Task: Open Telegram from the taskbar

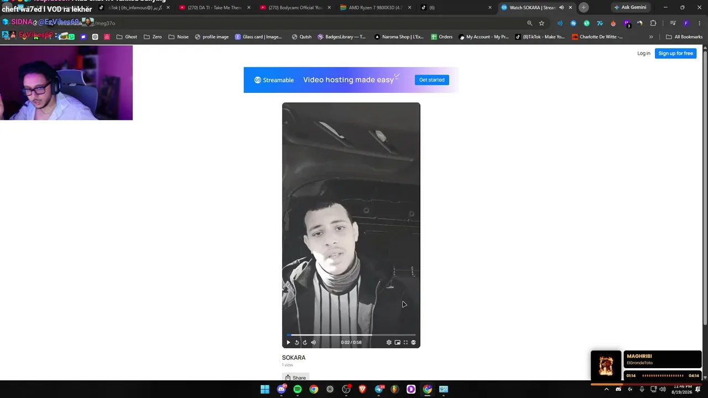Action: 379,389
